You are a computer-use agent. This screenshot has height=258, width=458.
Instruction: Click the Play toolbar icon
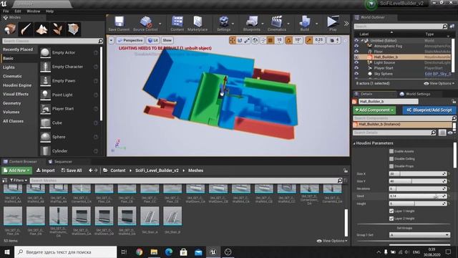[333, 24]
